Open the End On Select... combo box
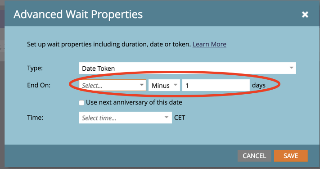The image size is (320, 169). point(113,85)
